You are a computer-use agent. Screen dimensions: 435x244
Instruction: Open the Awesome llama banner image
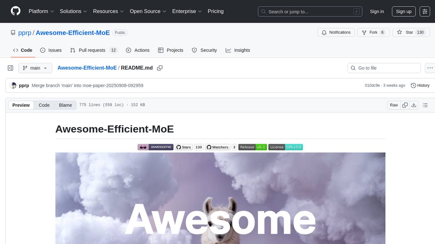click(220, 198)
